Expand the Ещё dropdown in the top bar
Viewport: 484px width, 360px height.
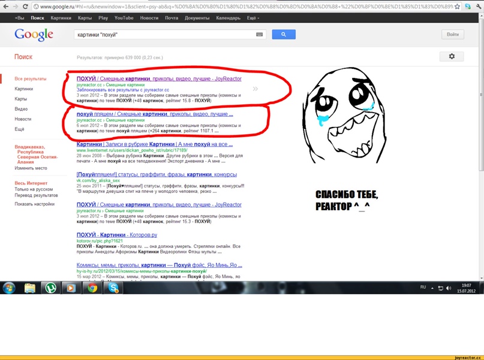253,18
